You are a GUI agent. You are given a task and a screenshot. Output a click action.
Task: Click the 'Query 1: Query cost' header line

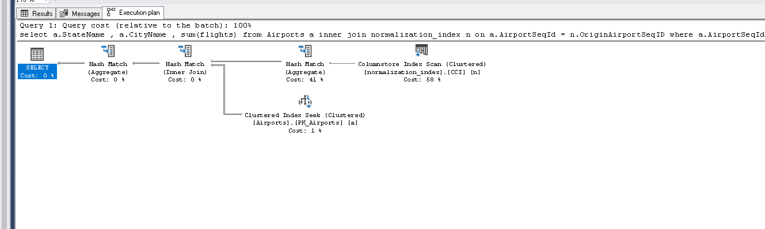click(x=135, y=26)
